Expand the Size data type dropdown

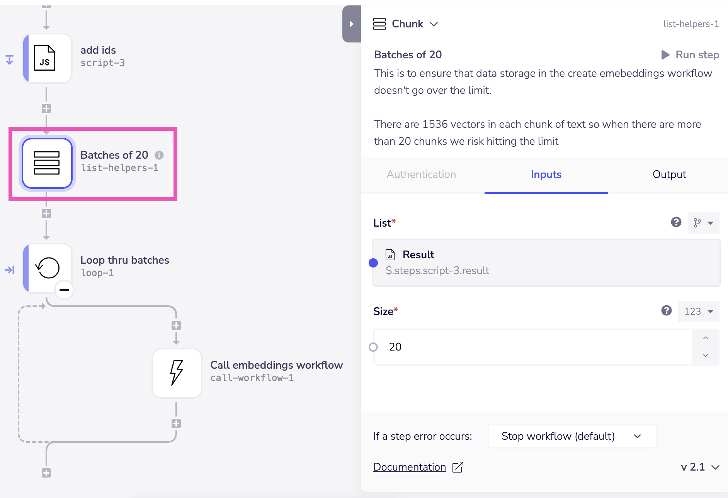point(698,312)
